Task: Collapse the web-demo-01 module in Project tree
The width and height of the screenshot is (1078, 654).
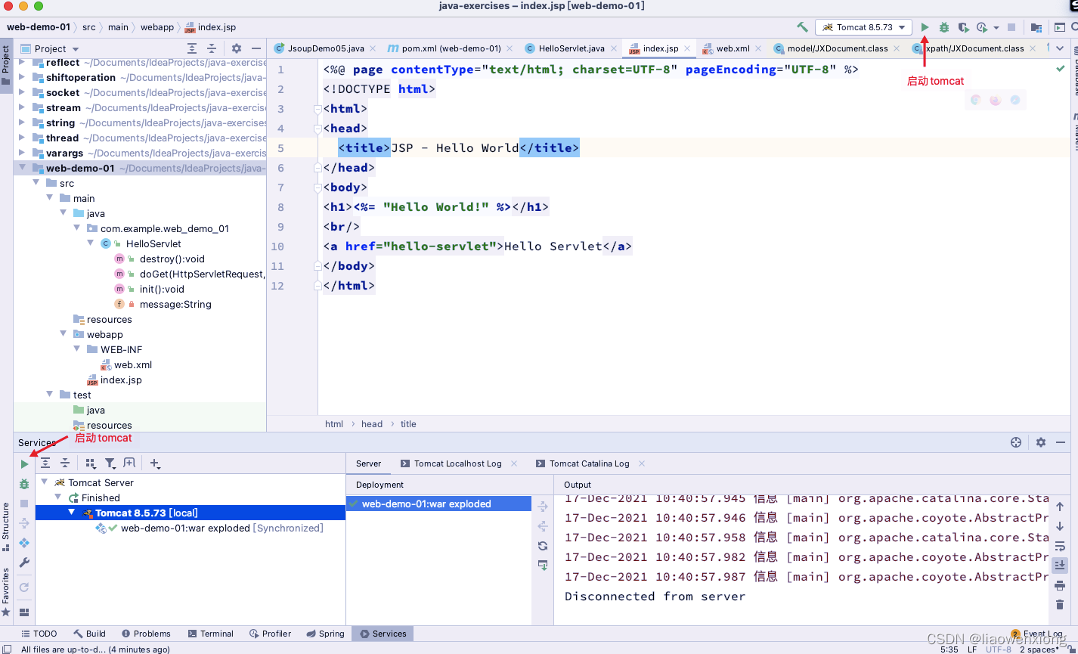Action: coord(22,169)
